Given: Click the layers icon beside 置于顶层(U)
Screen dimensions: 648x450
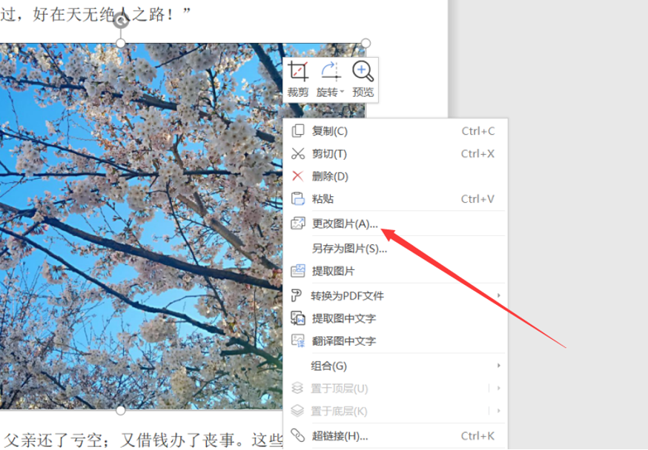Looking at the screenshot, I should tap(297, 388).
